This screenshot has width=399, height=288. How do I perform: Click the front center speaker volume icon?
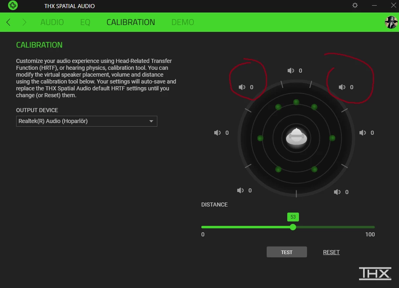point(290,71)
